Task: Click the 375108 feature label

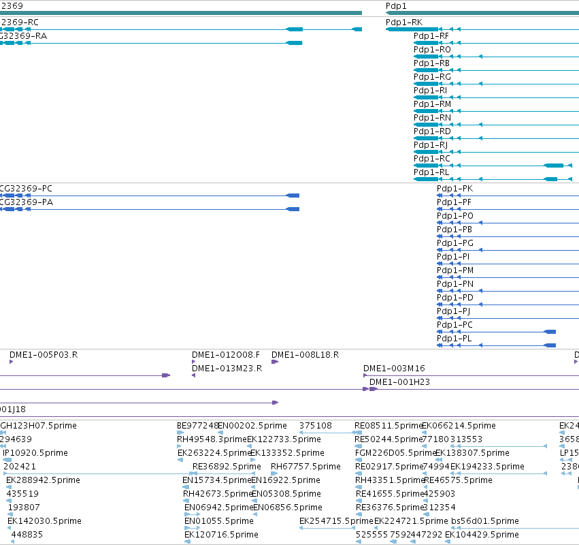Action: coord(316,426)
